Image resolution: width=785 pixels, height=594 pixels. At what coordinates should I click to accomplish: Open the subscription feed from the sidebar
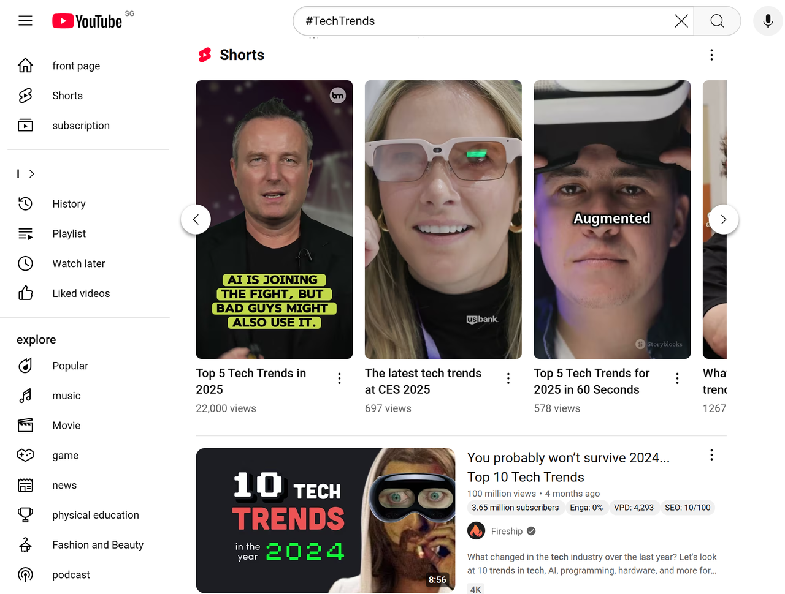pyautogui.click(x=80, y=126)
